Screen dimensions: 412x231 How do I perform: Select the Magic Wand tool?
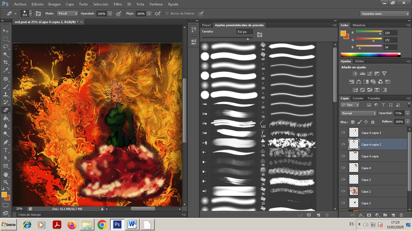(x=6, y=54)
